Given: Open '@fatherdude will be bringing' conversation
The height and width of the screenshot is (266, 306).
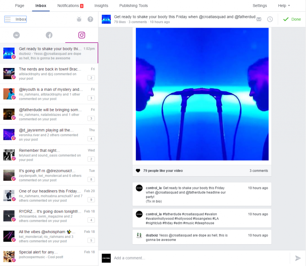Looking at the screenshot, I should pyautogui.click(x=49, y=114).
